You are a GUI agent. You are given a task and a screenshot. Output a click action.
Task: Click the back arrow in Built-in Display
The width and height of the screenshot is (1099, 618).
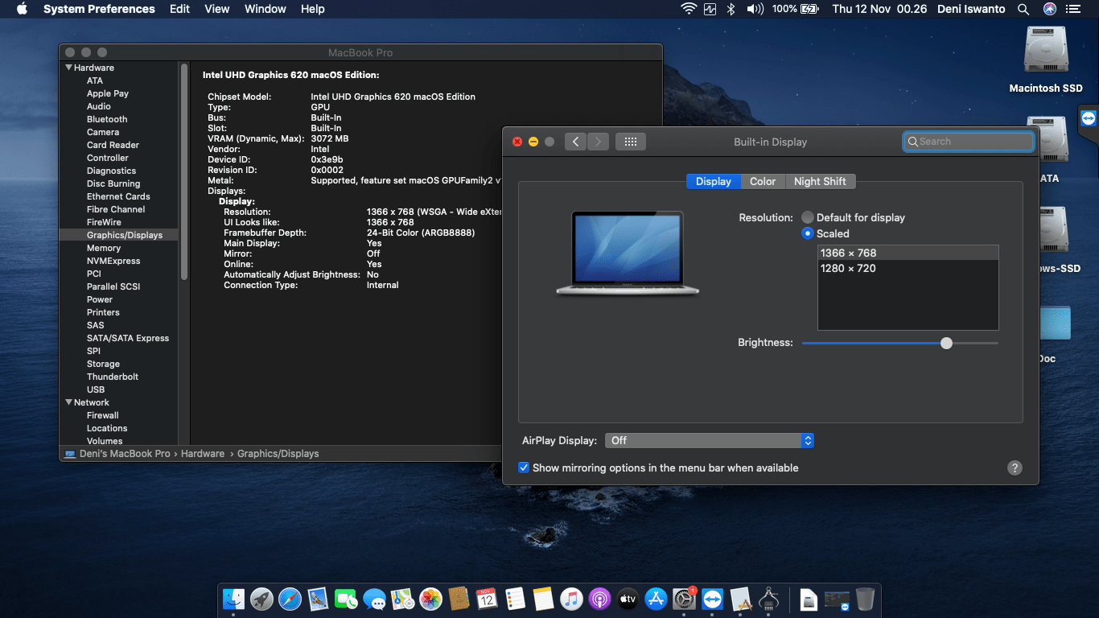575,142
